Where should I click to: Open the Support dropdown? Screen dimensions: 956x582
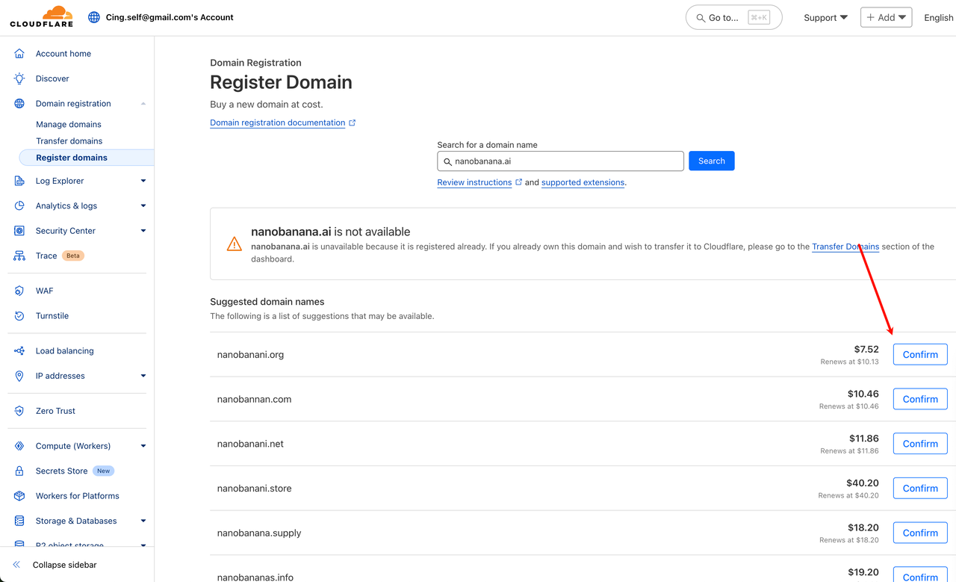[825, 17]
